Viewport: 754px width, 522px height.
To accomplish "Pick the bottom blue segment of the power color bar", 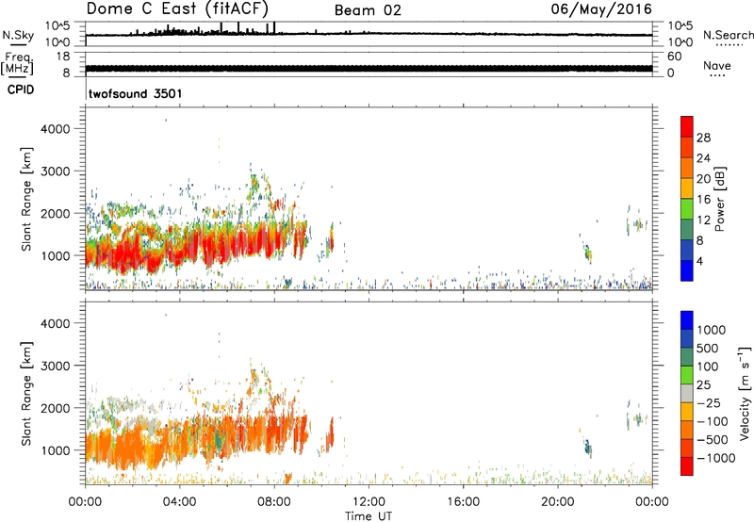I will (687, 270).
